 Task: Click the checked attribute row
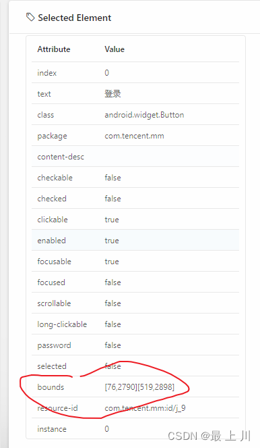[135, 198]
